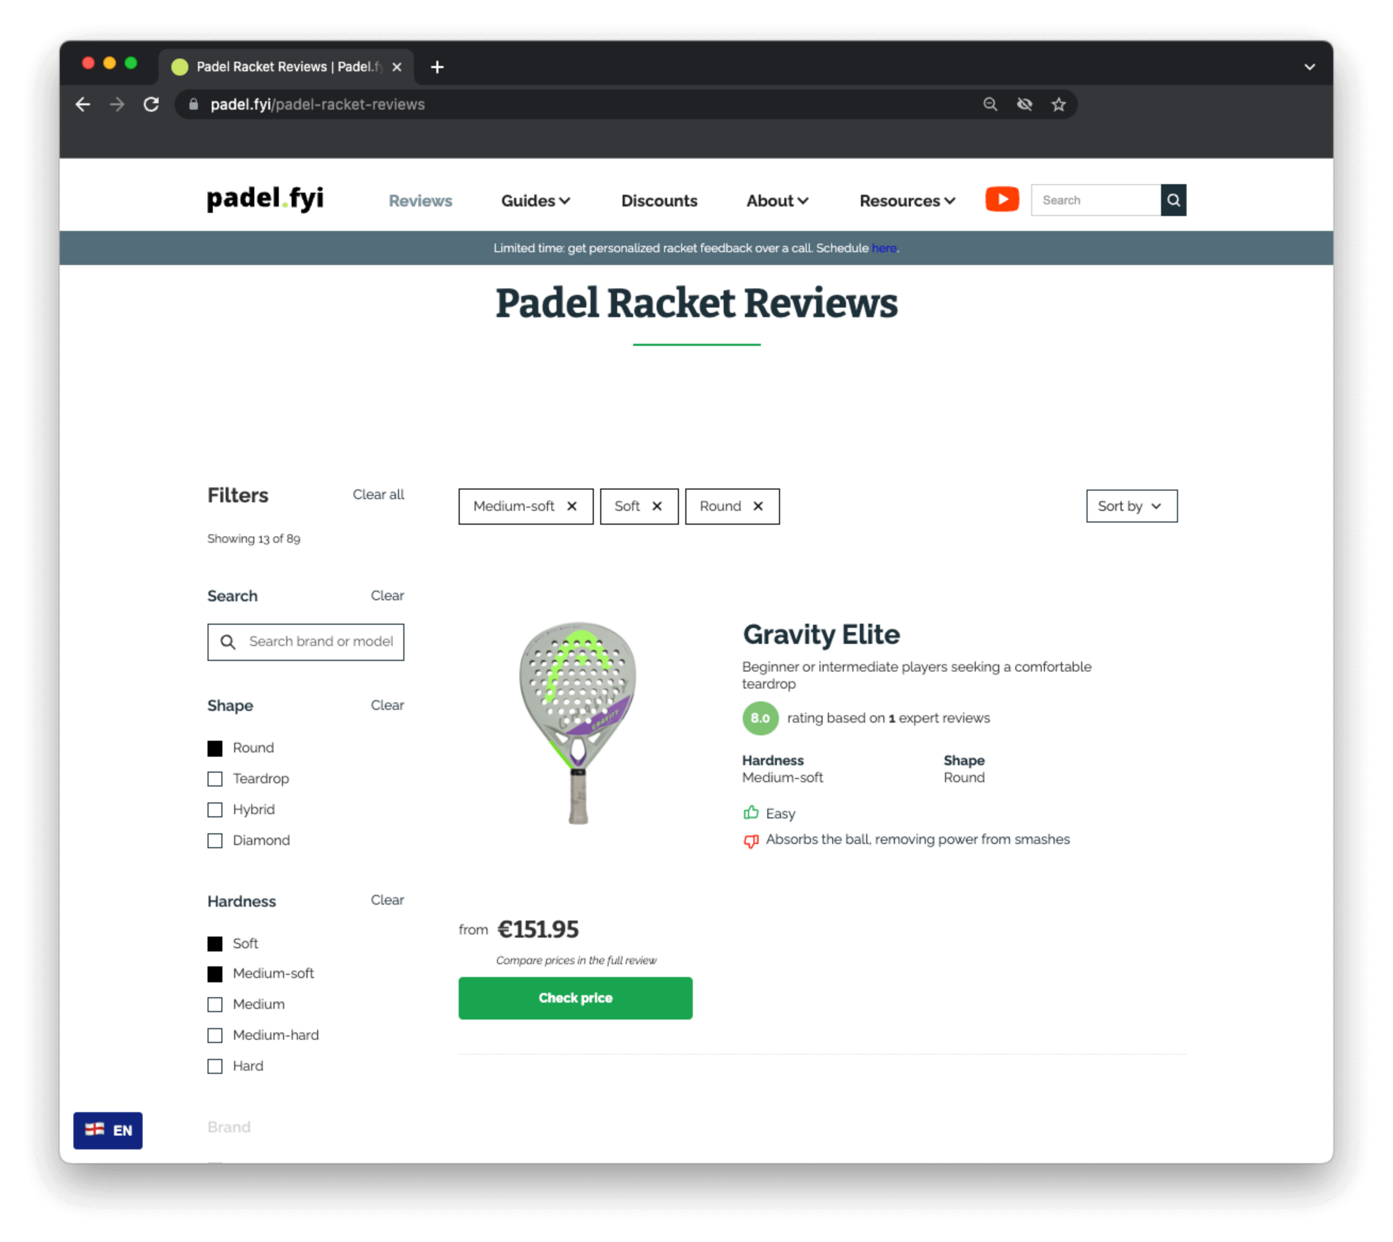Click the browser zoom magnifier icon
This screenshot has height=1242, width=1393.
point(990,104)
